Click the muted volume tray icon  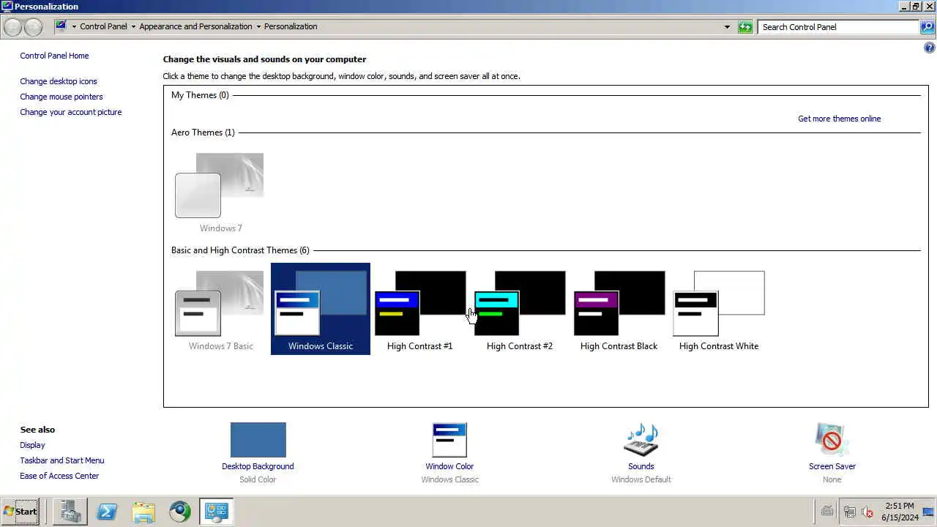click(x=867, y=512)
